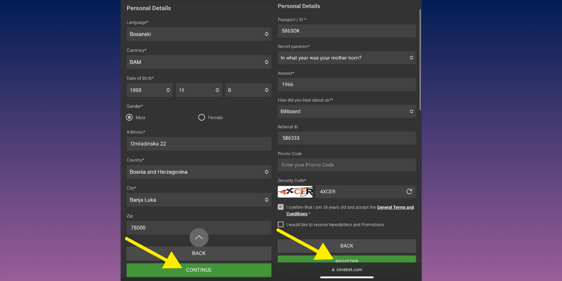Click the scroll-to-top arrow circle button
The width and height of the screenshot is (562, 281).
pyautogui.click(x=199, y=237)
